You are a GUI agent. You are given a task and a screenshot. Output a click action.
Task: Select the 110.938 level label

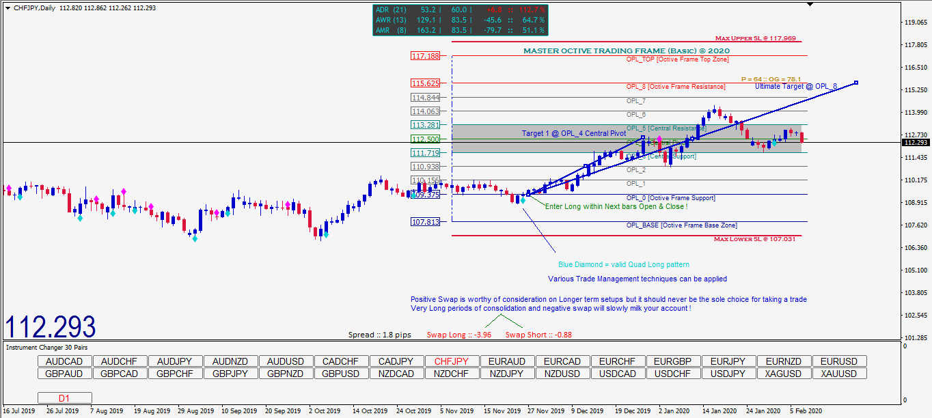(x=426, y=167)
